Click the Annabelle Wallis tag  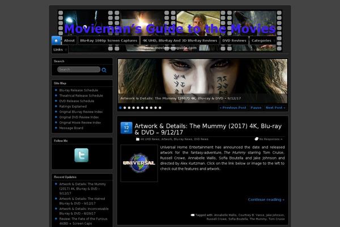click(x=226, y=215)
